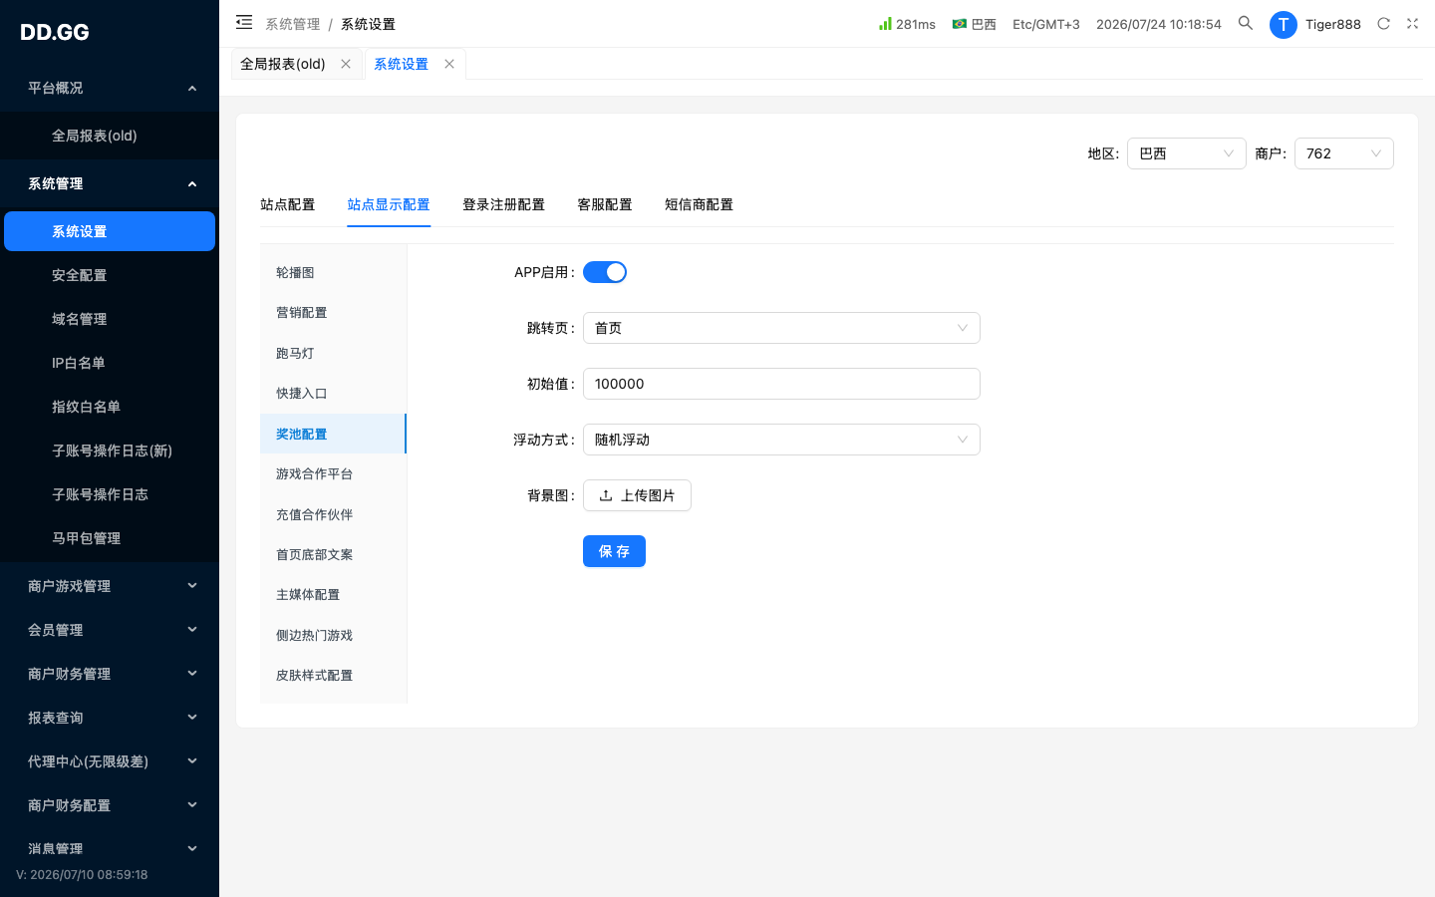Image resolution: width=1435 pixels, height=897 pixels.
Task: Switch to the 站点显示配置 tab
Action: coord(389,204)
